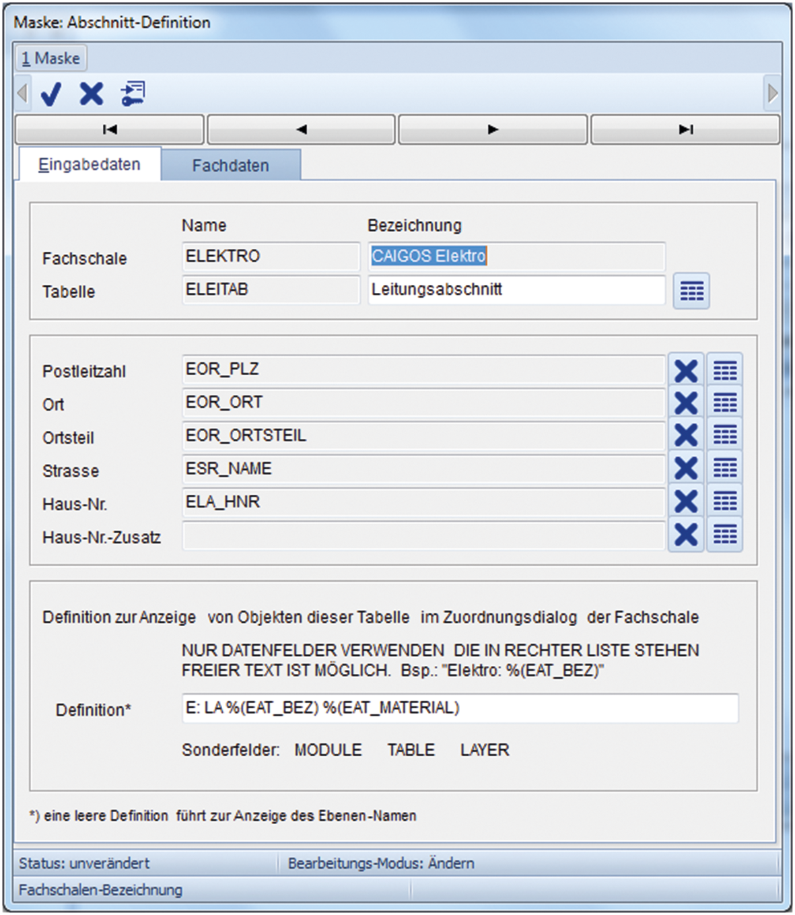Click the empty Haus-Nr.-Zusatz input field
Image resolution: width=795 pixels, height=915 pixels.
(423, 537)
